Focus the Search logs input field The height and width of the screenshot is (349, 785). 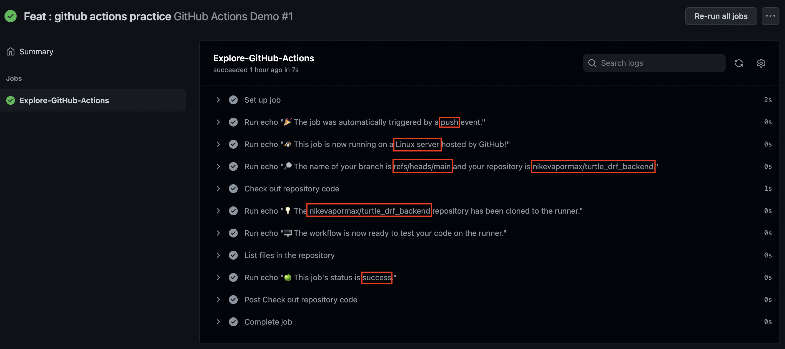[654, 63]
